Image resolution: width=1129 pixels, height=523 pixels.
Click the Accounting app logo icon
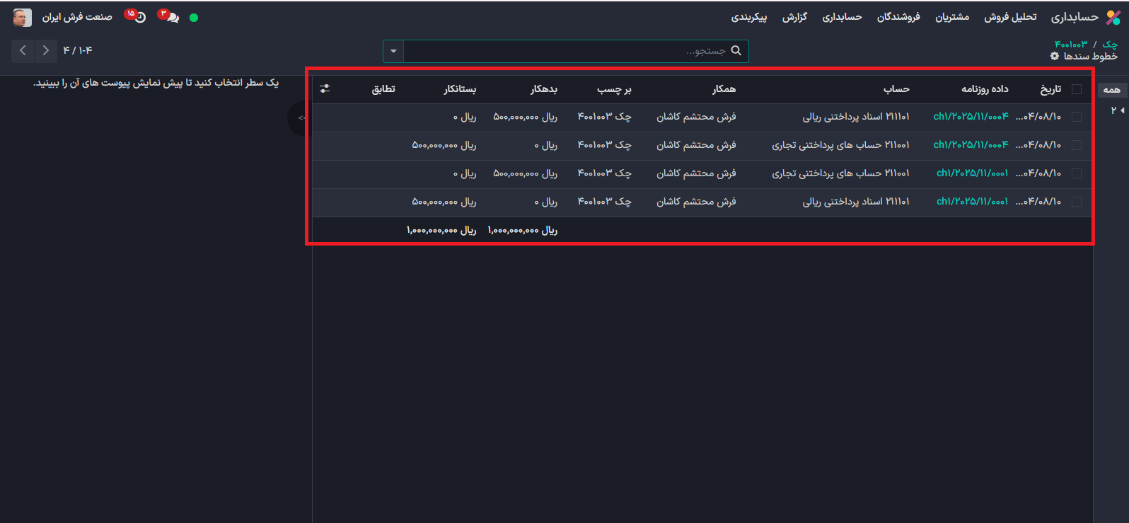tap(1113, 18)
